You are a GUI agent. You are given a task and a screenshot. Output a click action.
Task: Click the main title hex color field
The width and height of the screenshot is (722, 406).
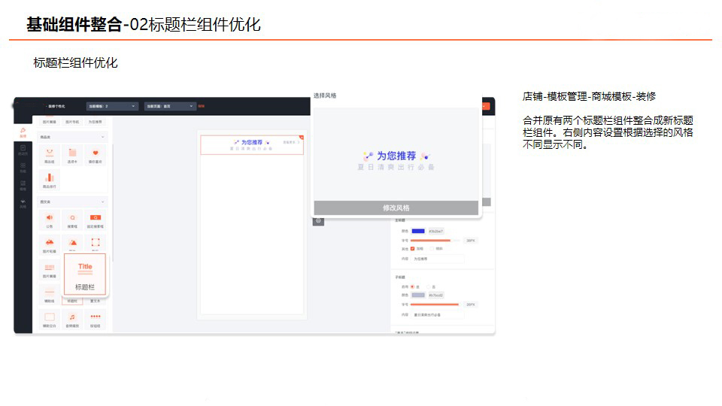click(436, 231)
